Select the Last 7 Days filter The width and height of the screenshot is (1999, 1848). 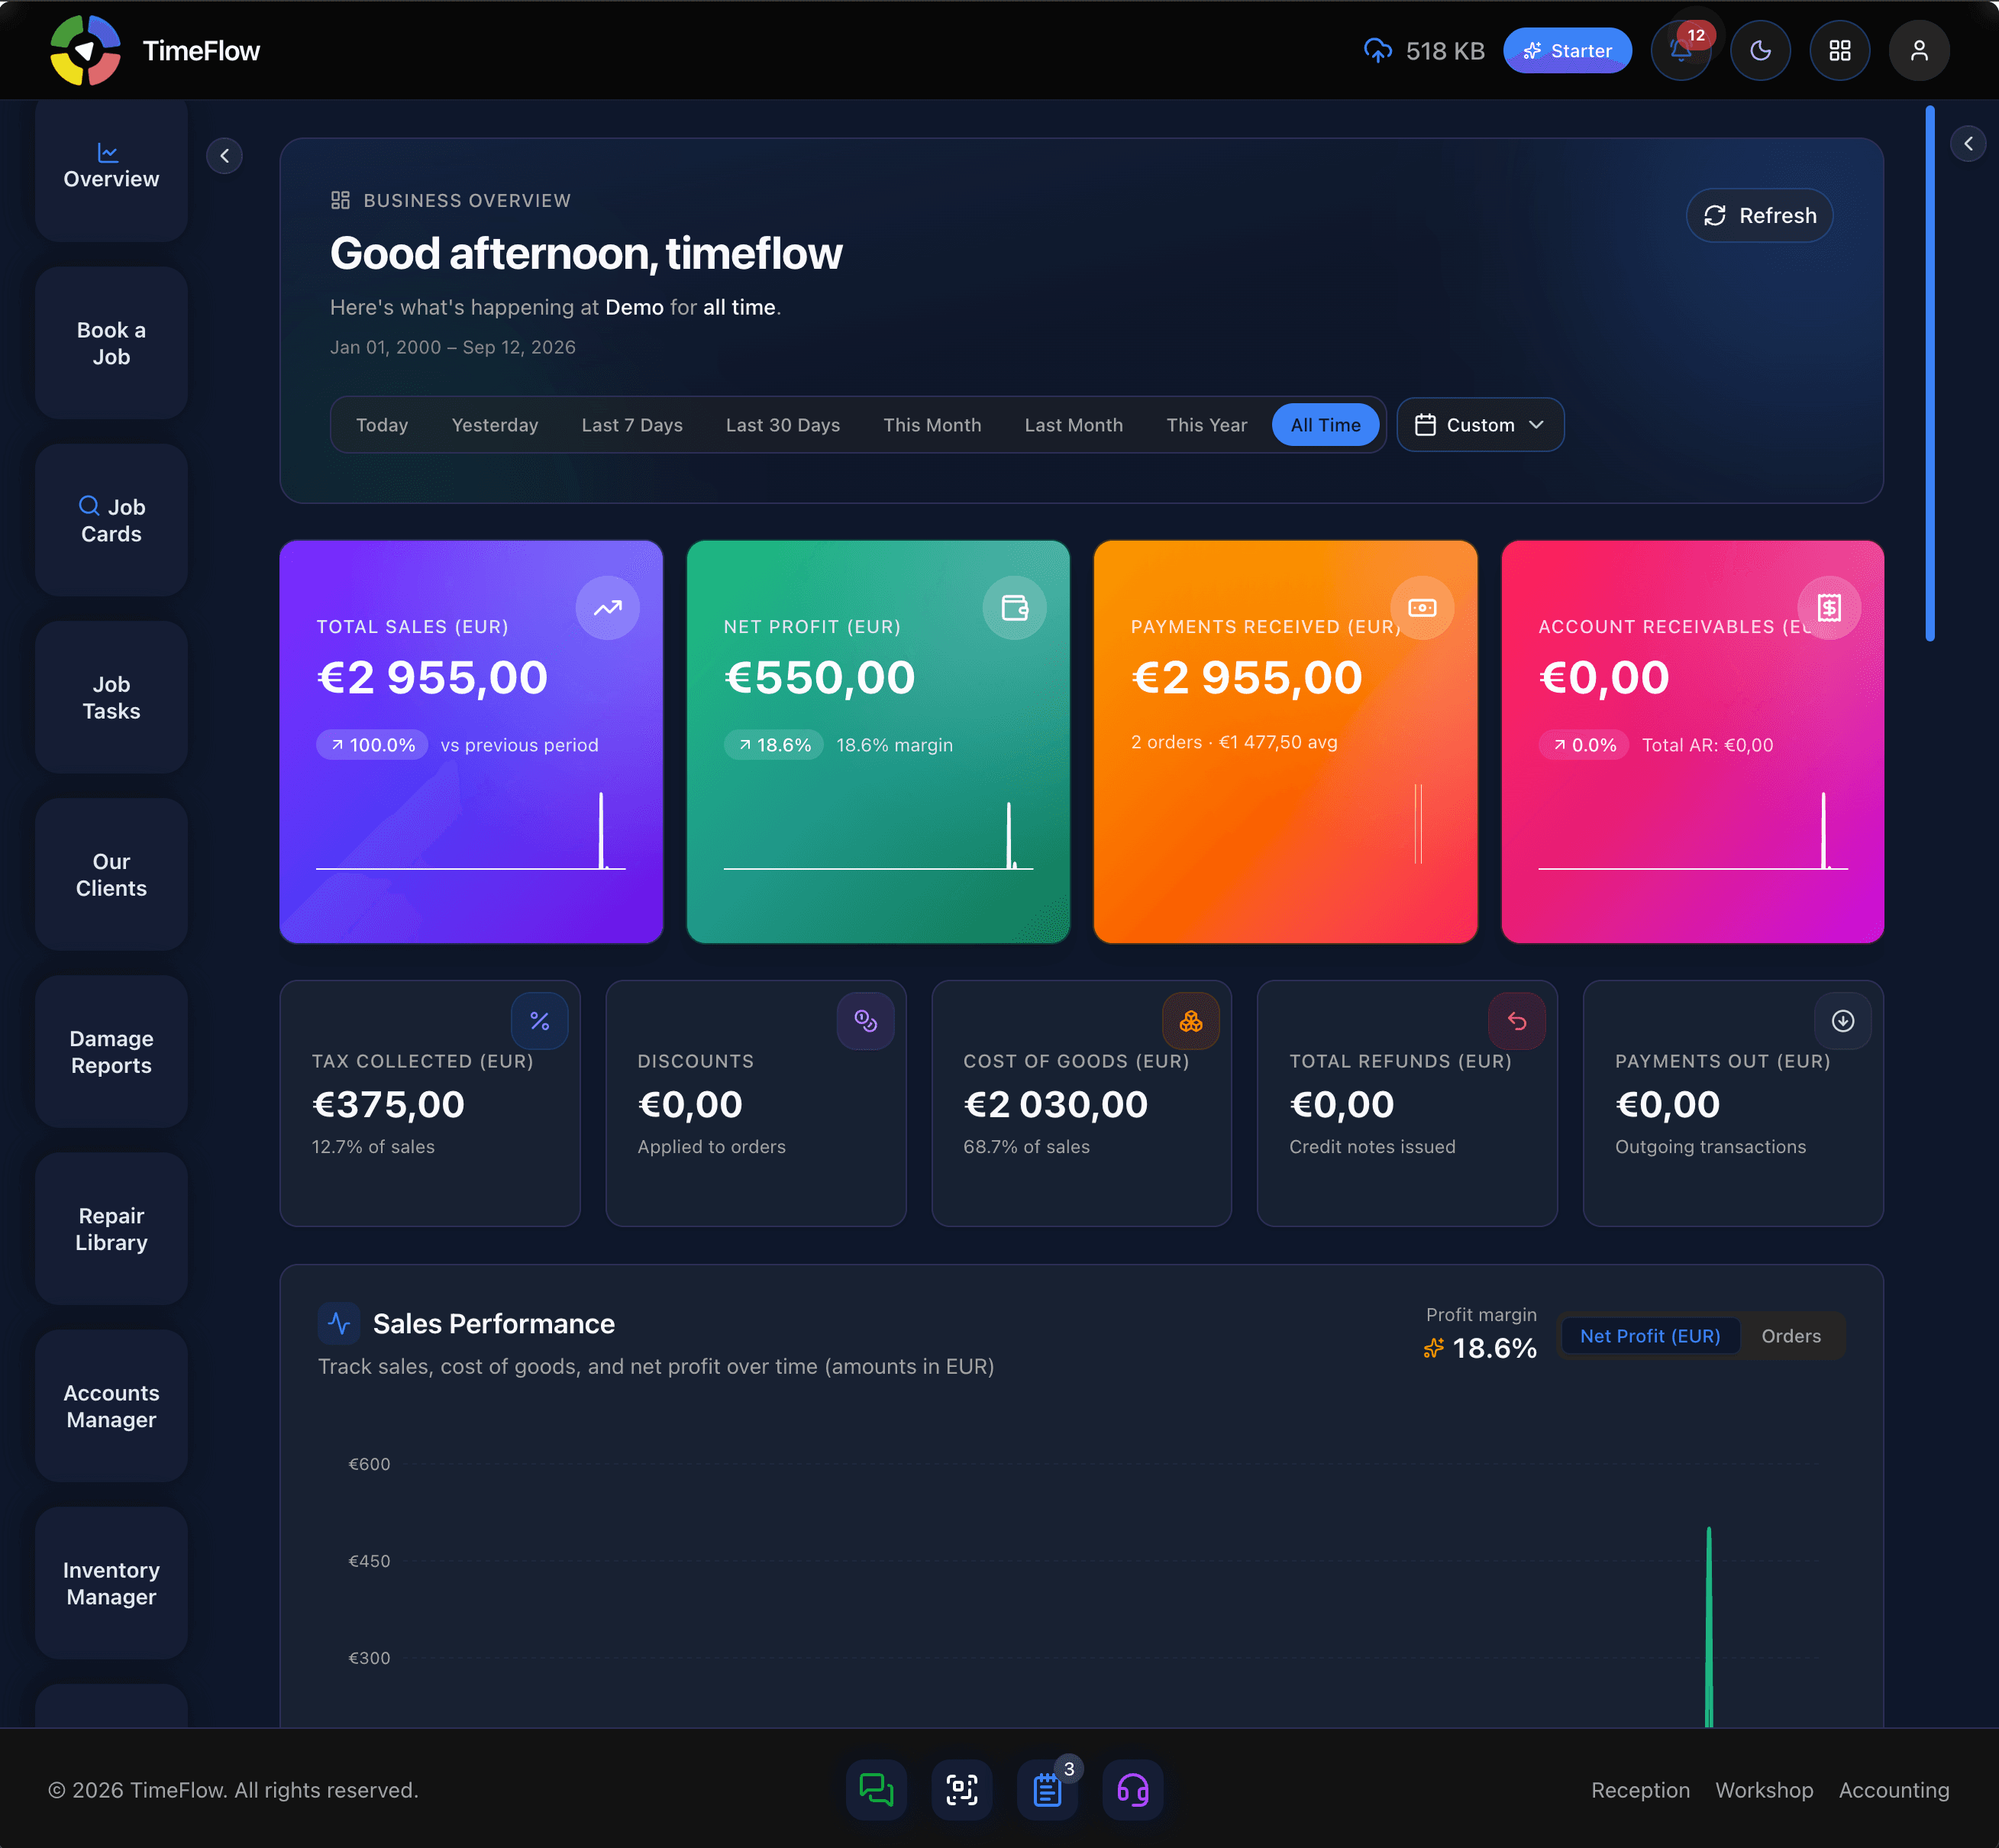632,425
